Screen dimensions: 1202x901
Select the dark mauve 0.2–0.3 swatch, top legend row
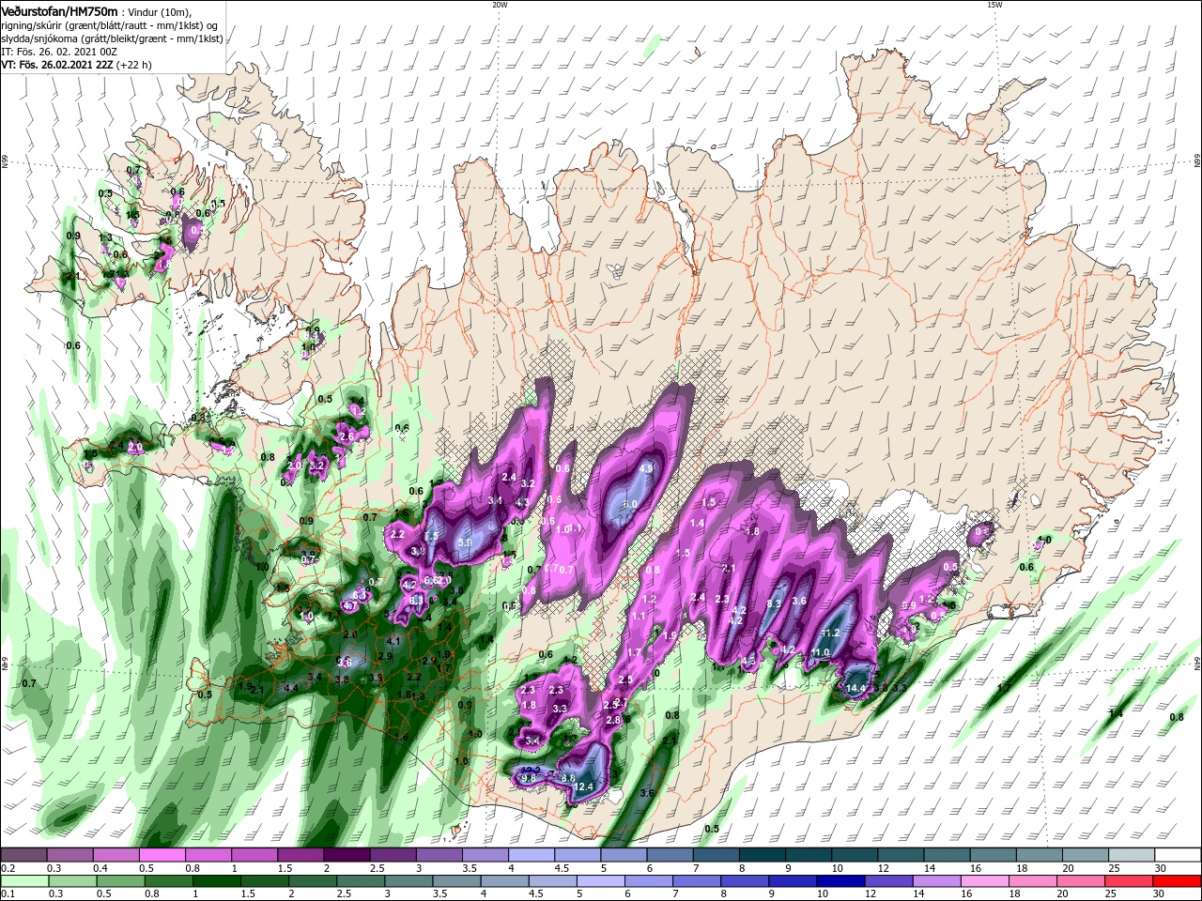[23, 855]
